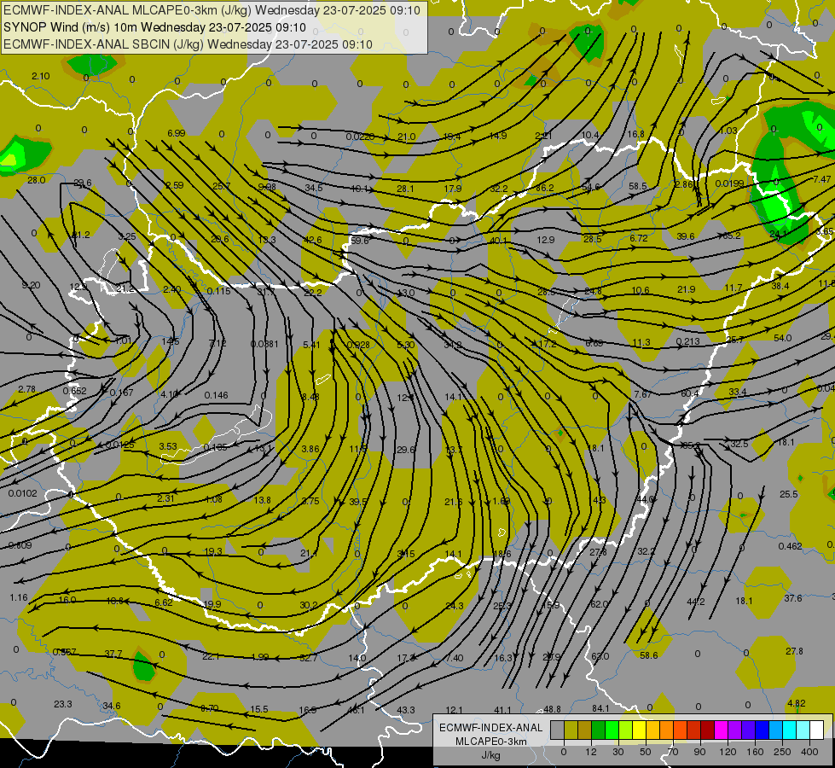
Task: Click the legend scale label '12'
Action: [590, 752]
